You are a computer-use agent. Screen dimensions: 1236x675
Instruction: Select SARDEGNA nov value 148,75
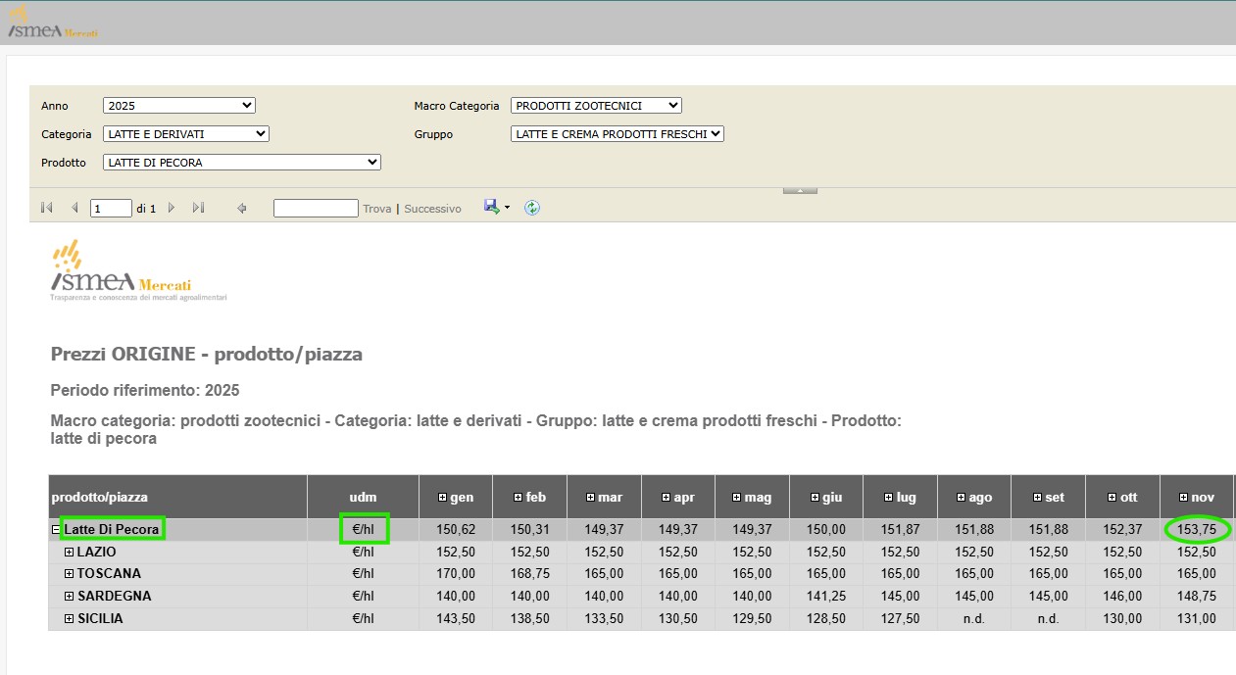(1197, 597)
